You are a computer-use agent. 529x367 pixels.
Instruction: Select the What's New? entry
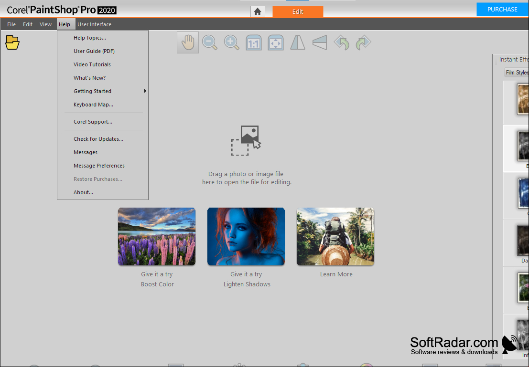(x=103, y=78)
